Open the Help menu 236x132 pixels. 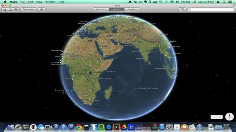pyautogui.click(x=61, y=2)
